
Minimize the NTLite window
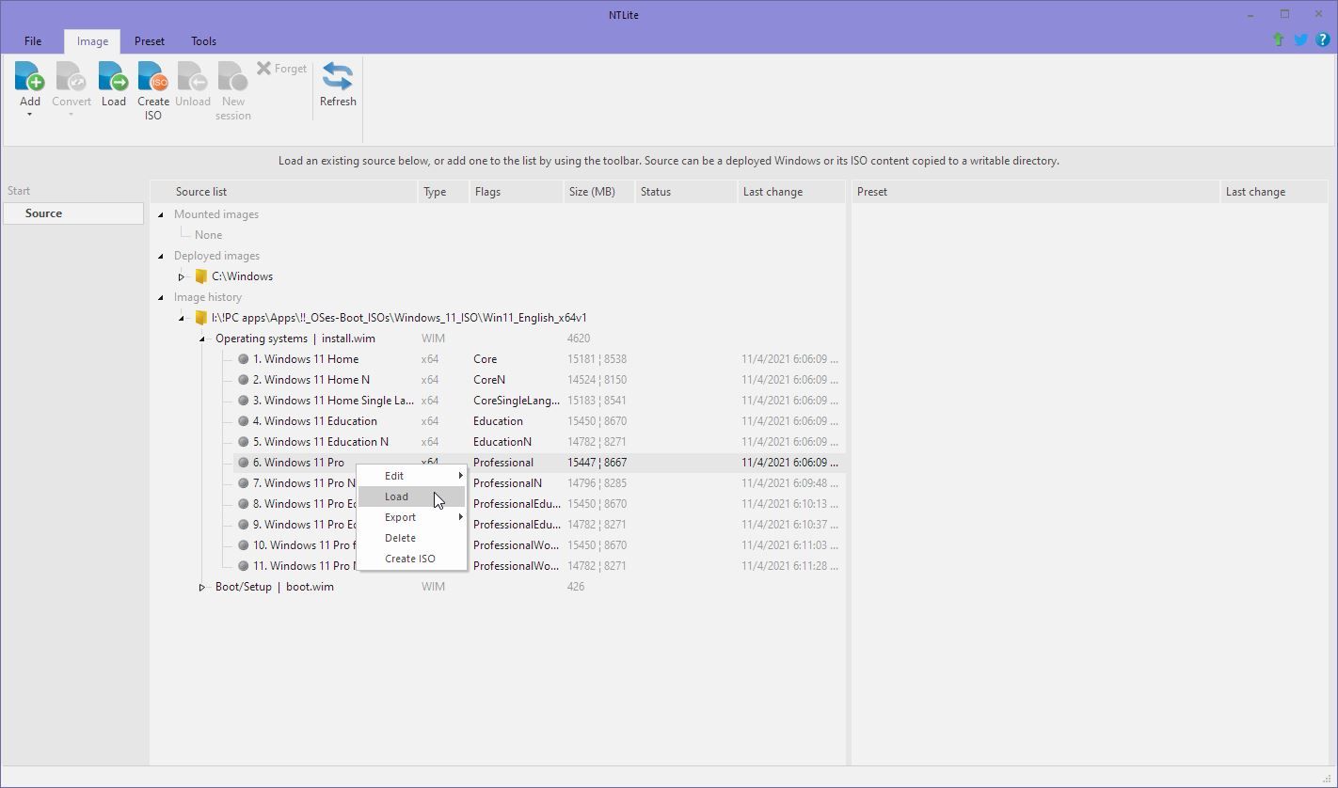(x=1250, y=15)
